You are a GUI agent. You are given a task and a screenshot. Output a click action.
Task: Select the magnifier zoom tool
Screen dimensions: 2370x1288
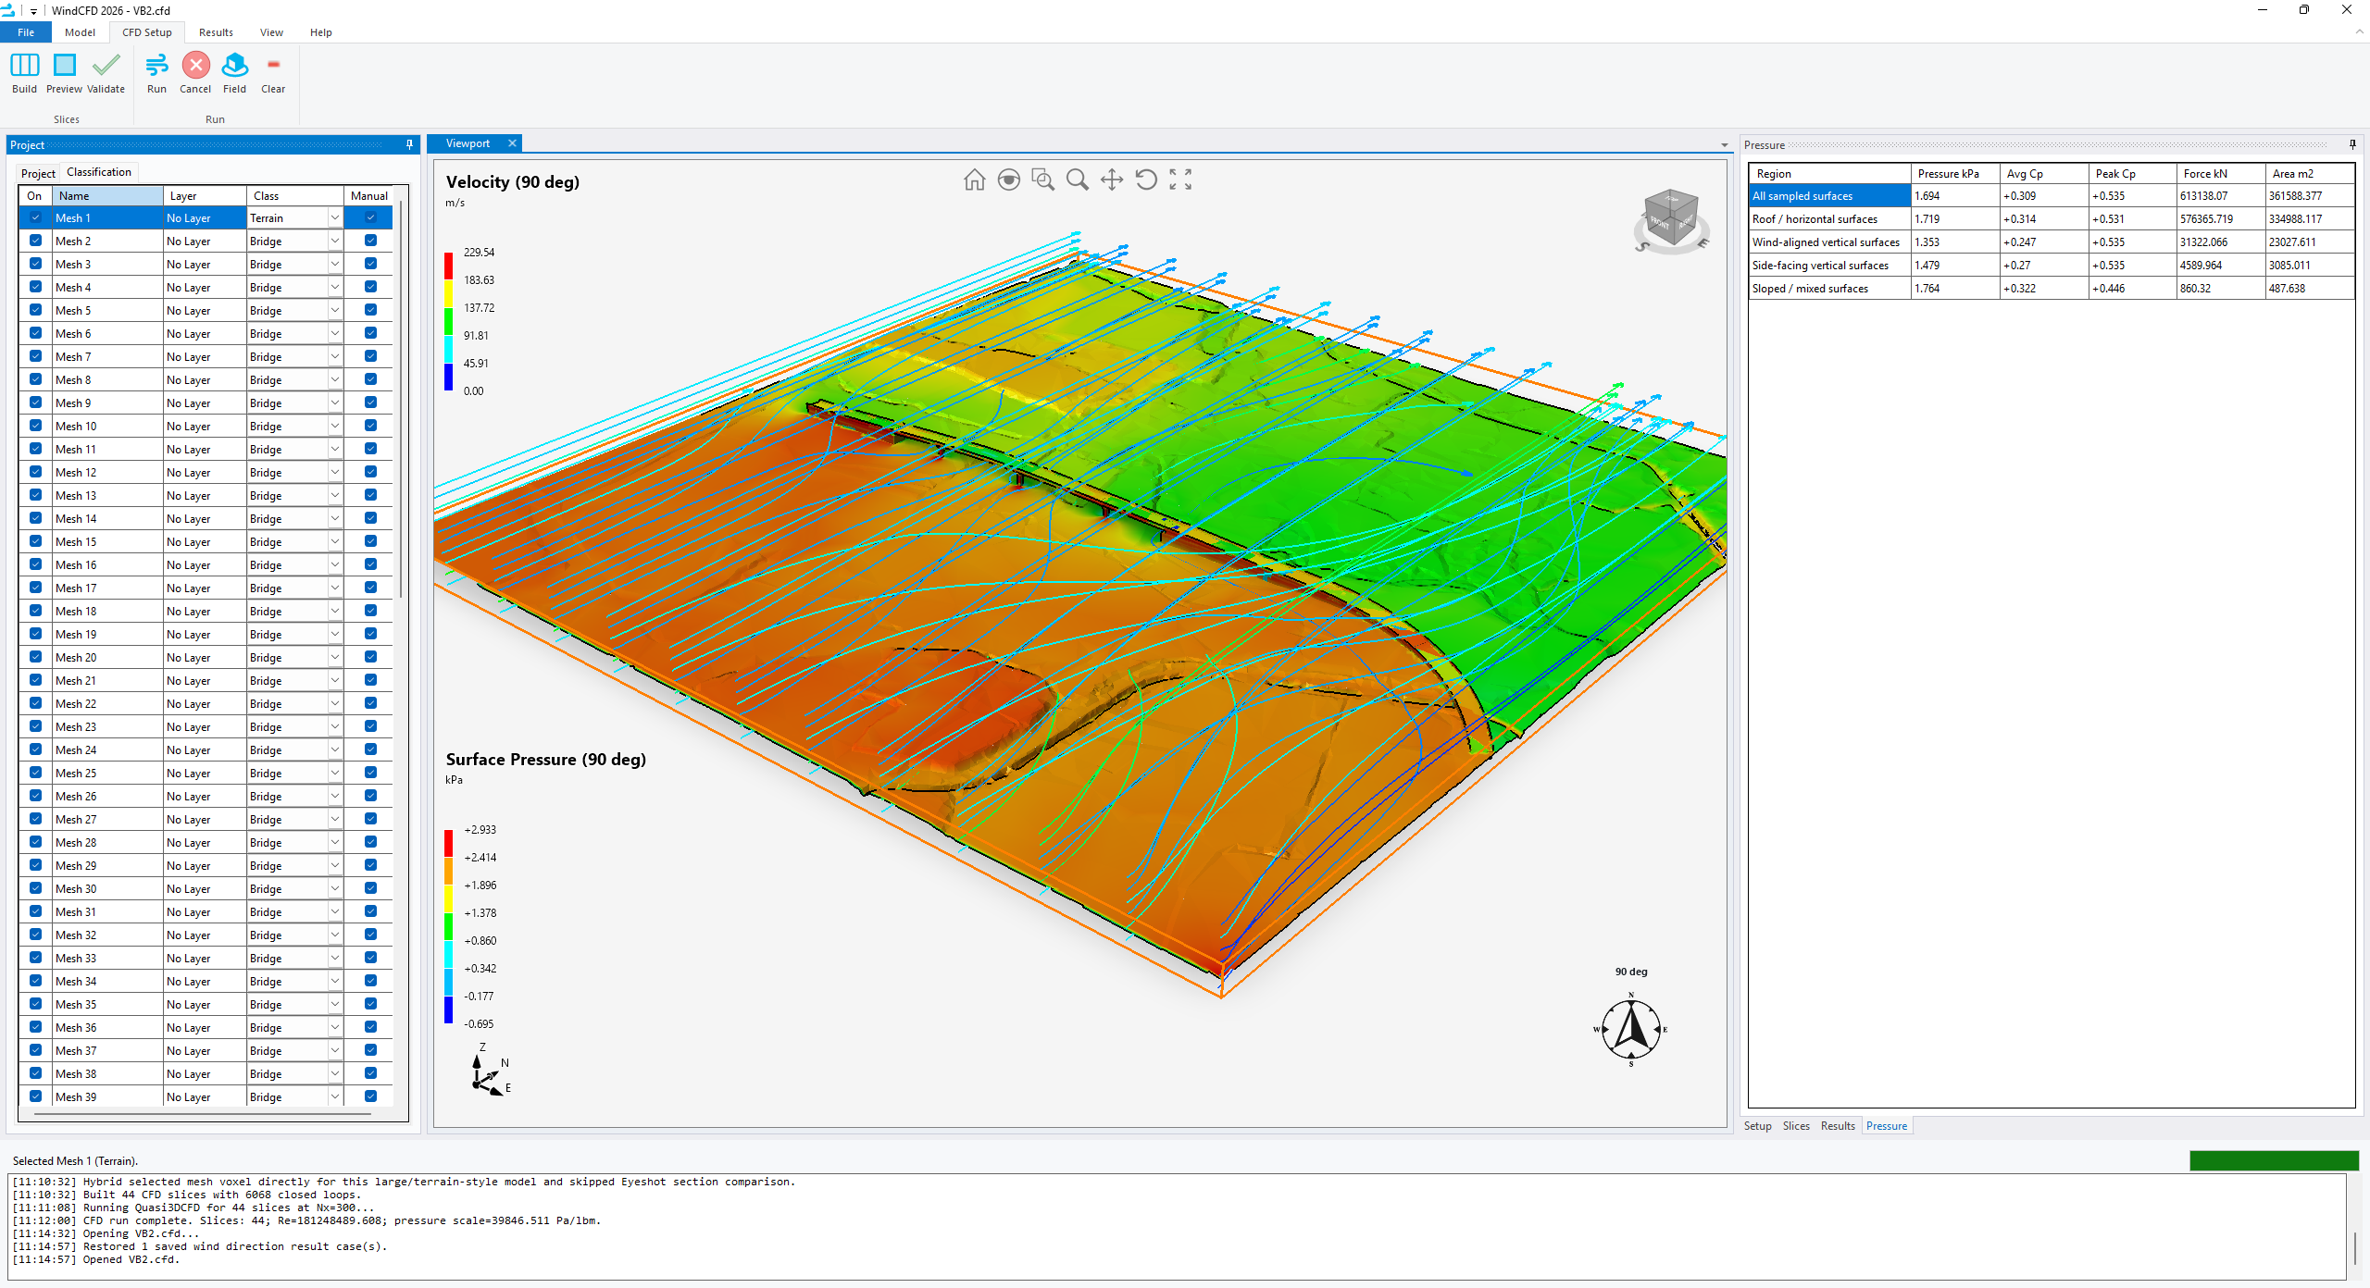pos(1077,180)
